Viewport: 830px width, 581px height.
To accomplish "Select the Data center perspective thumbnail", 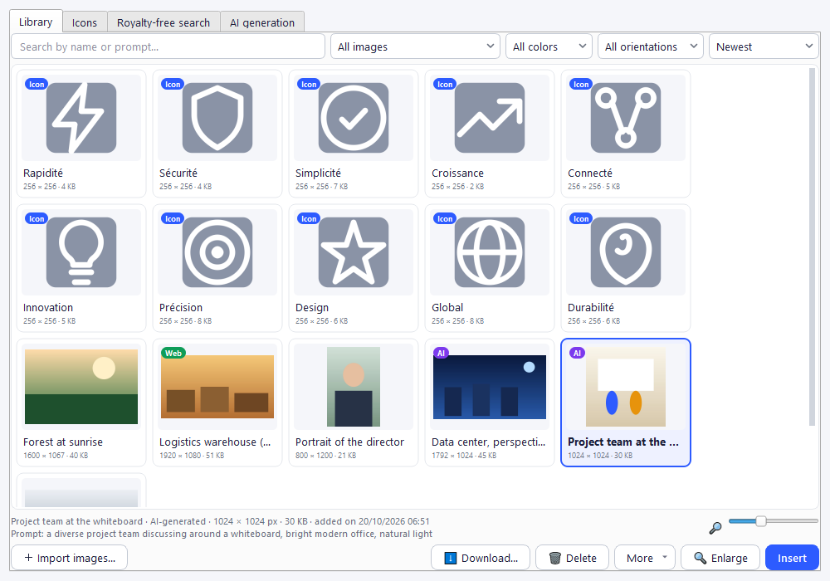I will (490, 387).
